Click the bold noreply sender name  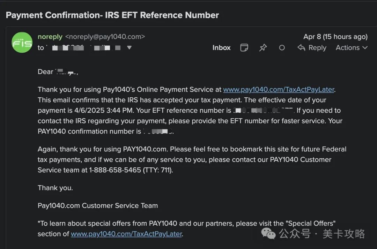pos(50,37)
